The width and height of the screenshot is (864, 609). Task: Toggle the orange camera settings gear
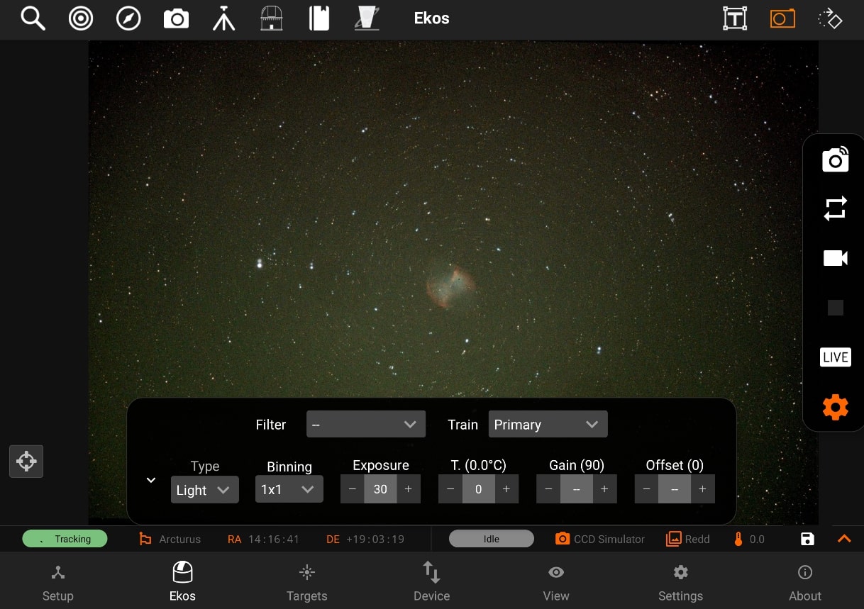pyautogui.click(x=835, y=408)
